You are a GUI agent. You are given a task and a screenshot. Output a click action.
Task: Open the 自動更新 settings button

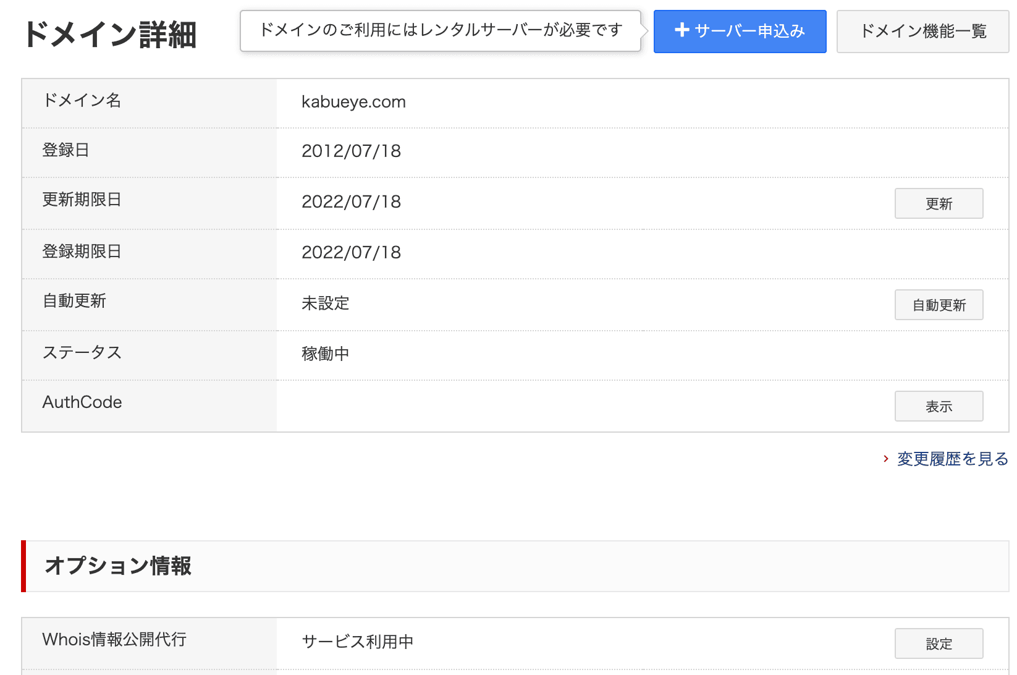click(x=938, y=305)
